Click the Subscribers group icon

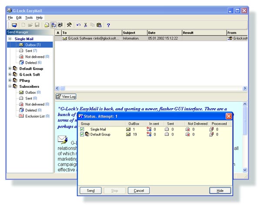(15, 86)
